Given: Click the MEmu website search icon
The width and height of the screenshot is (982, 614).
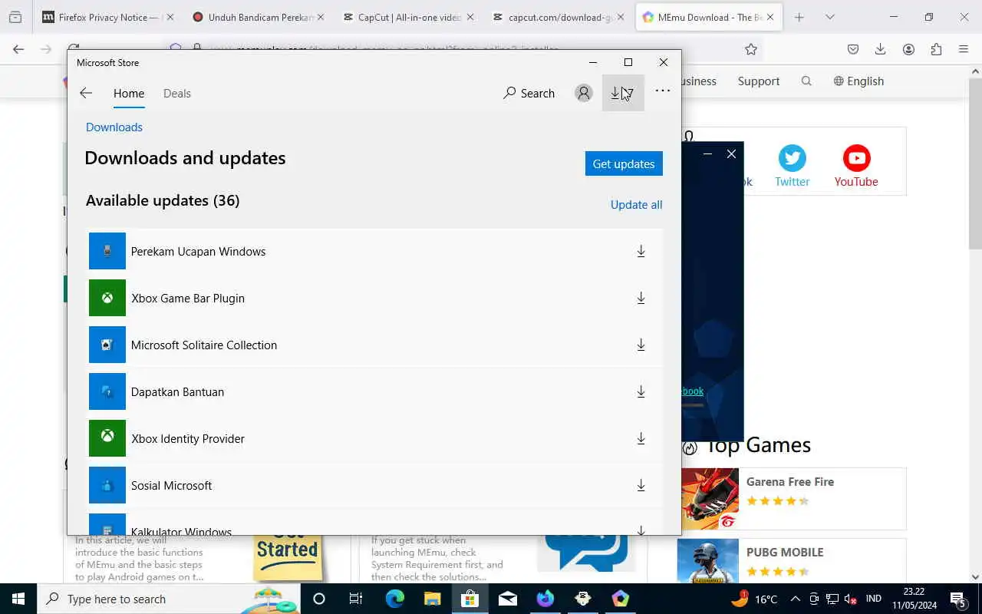Looking at the screenshot, I should pyautogui.click(x=806, y=81).
